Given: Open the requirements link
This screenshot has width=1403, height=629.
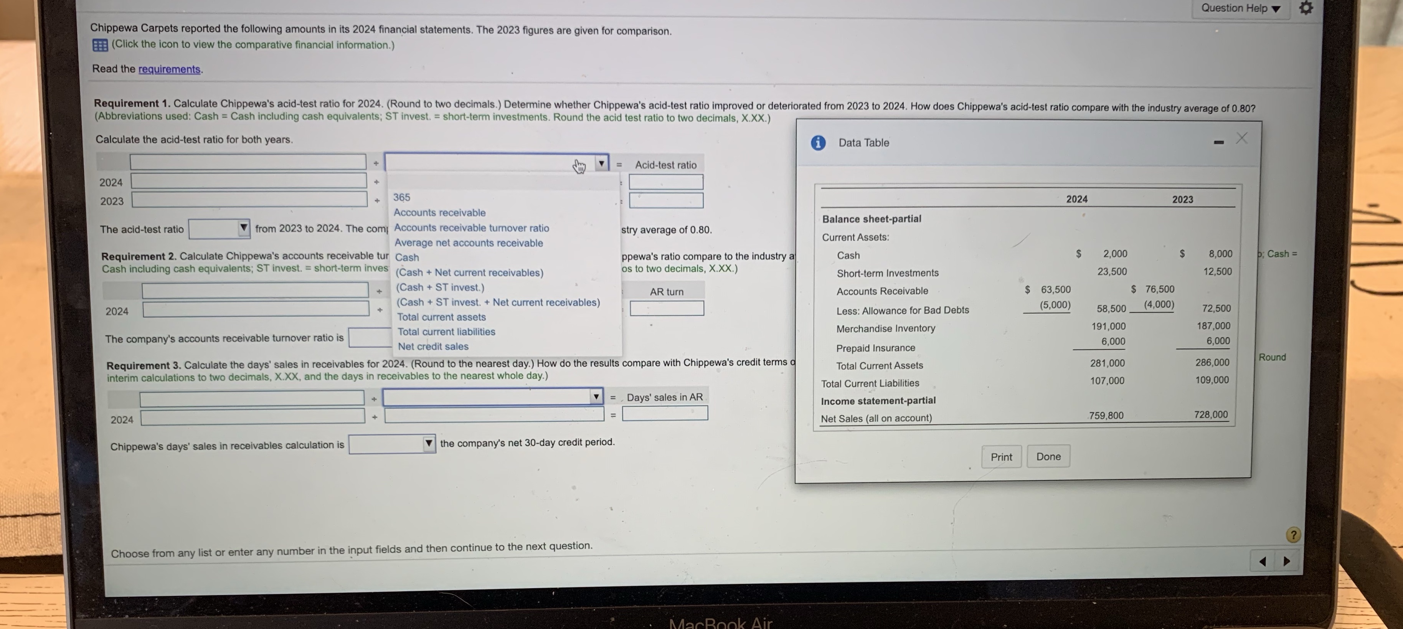Looking at the screenshot, I should [x=169, y=69].
